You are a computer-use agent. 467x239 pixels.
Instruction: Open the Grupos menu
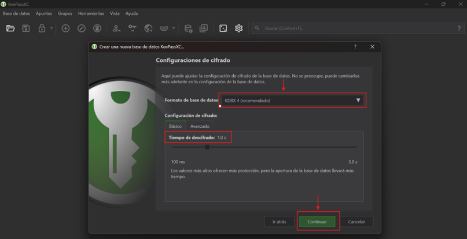tap(65, 13)
